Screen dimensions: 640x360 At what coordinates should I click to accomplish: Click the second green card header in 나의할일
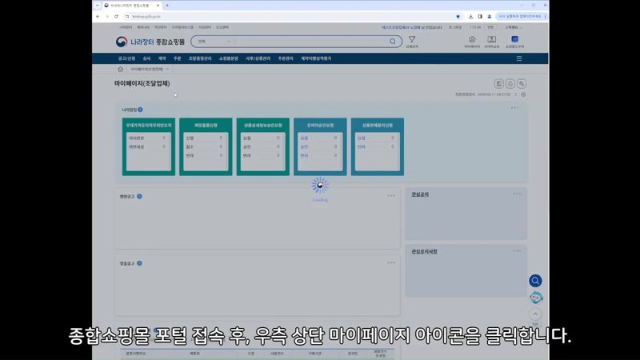tap(206, 126)
